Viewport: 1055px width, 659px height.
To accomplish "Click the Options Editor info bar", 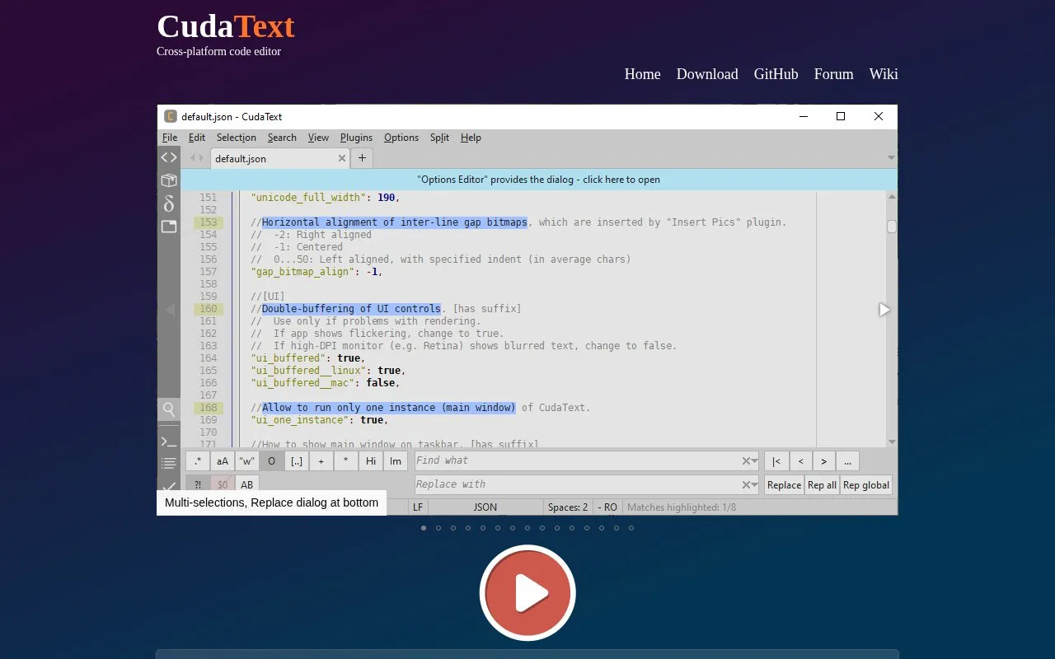I will click(x=539, y=180).
